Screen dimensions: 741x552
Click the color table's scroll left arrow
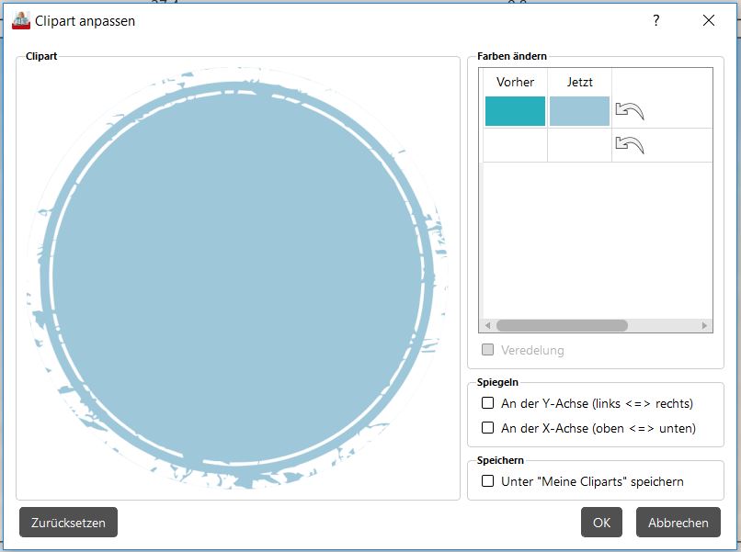(487, 325)
